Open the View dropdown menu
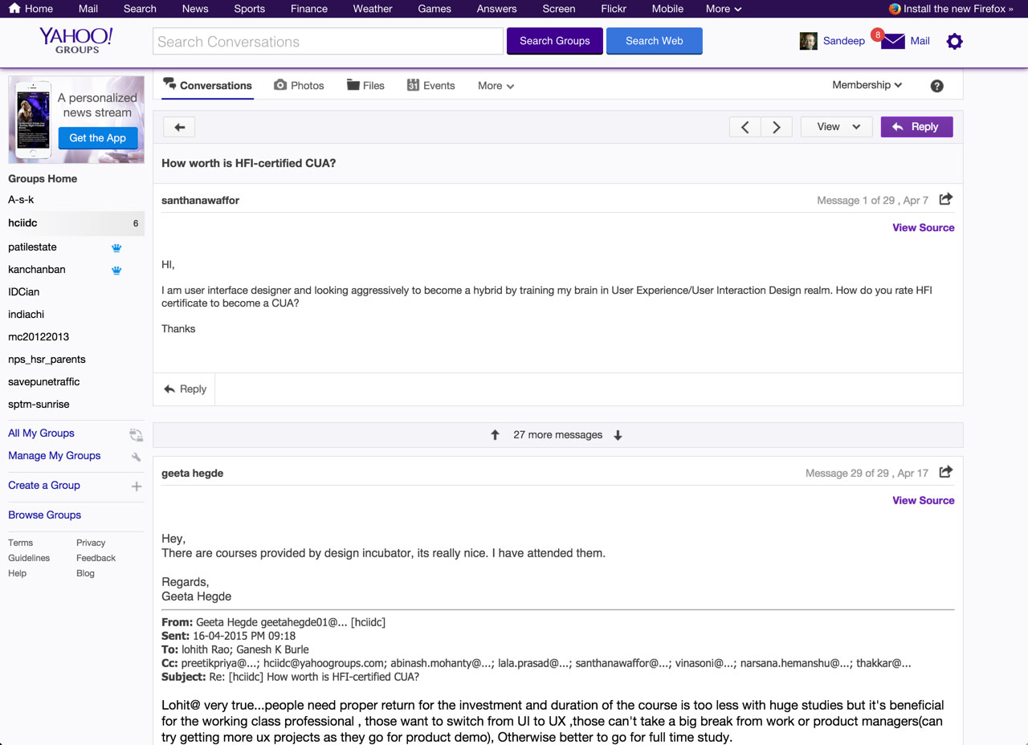Viewport: 1028px width, 745px height. point(836,127)
